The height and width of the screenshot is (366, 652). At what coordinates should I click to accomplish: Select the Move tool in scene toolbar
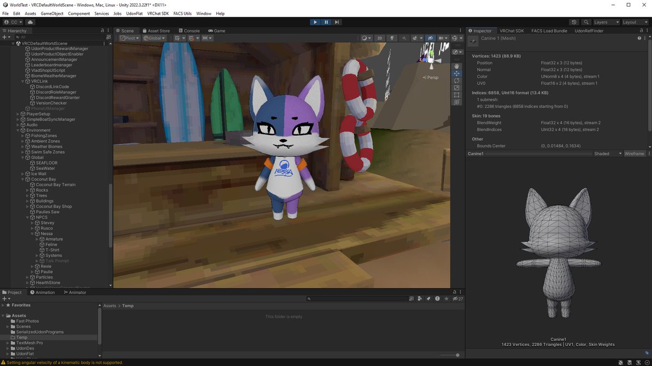coord(457,73)
